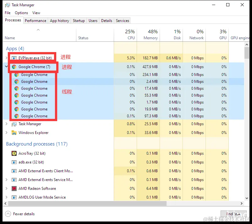Click Chrome icon of the 55.3 MB child
The image size is (252, 224).
pos(17,95)
